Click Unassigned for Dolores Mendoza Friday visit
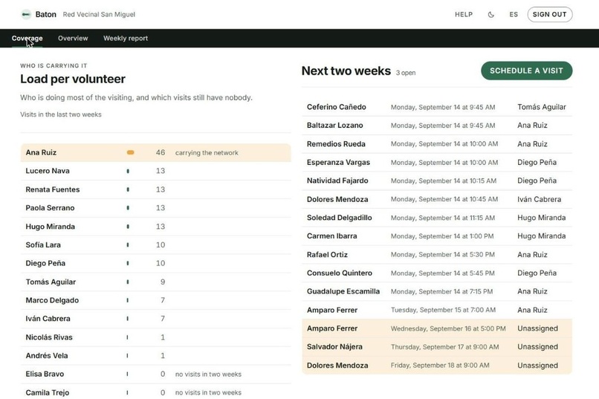Screen dimensions: 599x399 [537, 366]
